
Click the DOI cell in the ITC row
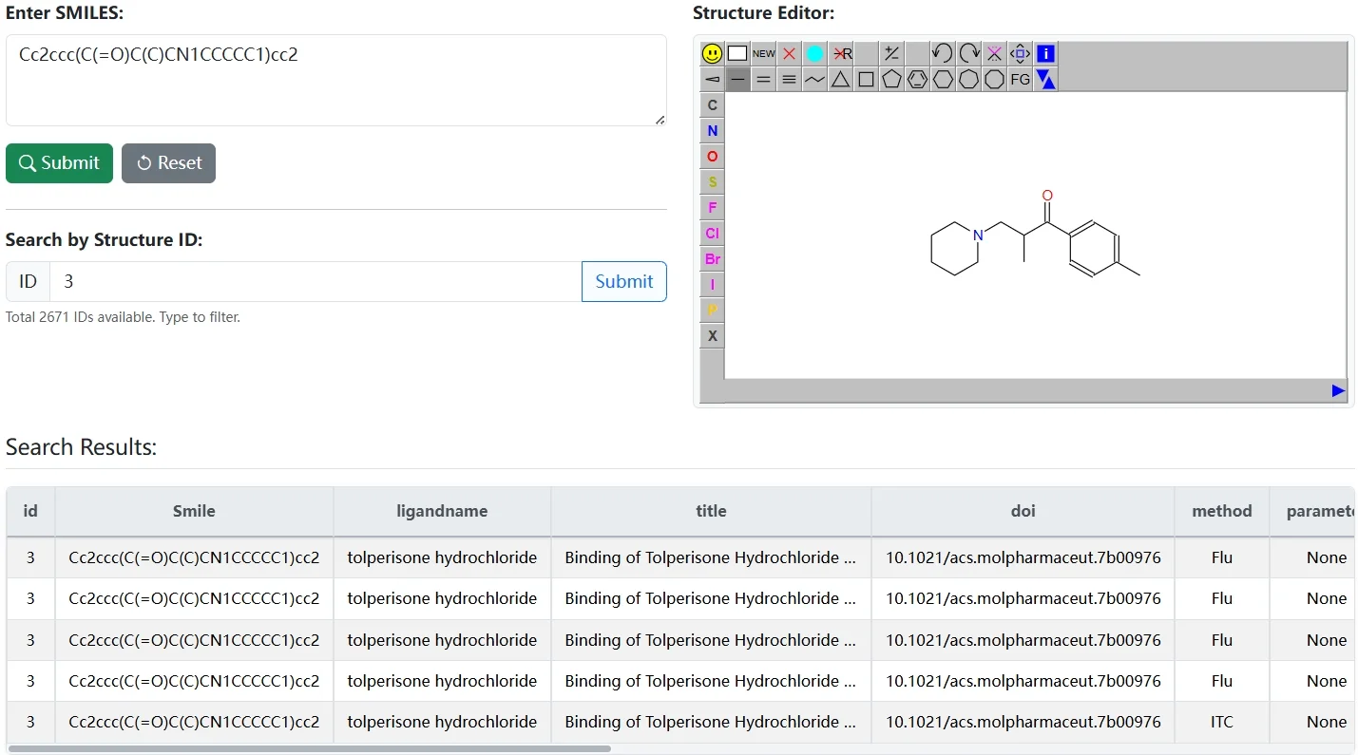click(x=1023, y=722)
